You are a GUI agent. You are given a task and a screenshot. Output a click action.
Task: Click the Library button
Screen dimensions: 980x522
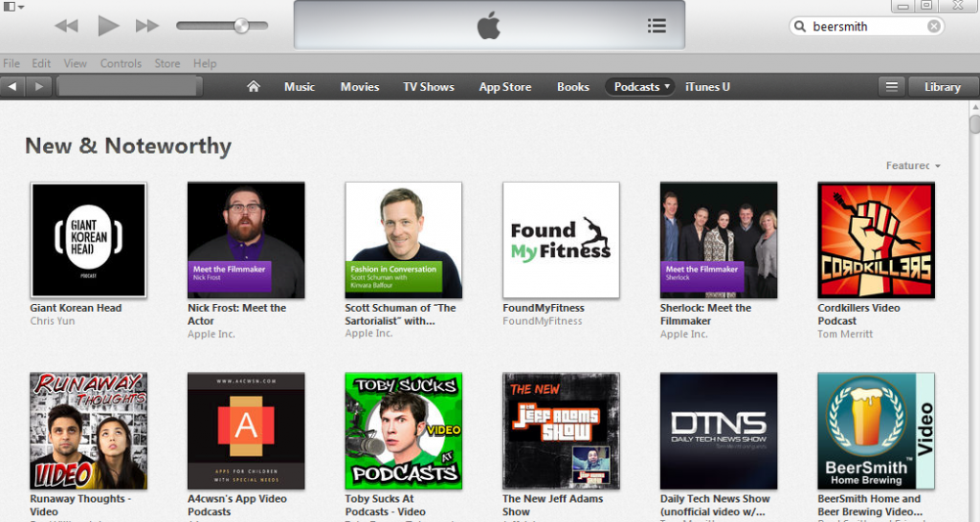943,87
